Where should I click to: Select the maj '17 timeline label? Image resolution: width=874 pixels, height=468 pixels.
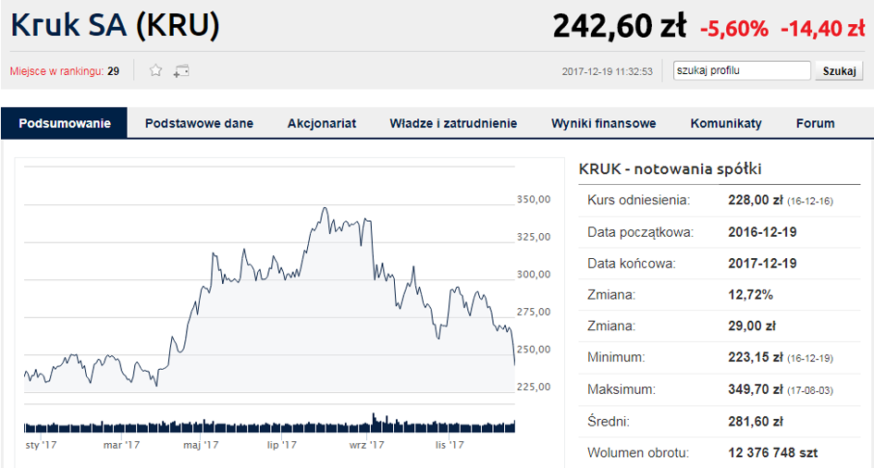201,445
